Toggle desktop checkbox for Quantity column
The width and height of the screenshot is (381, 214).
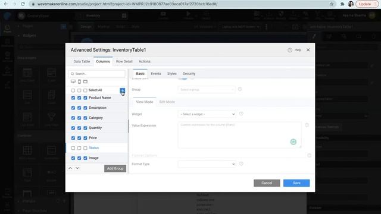coord(73,128)
